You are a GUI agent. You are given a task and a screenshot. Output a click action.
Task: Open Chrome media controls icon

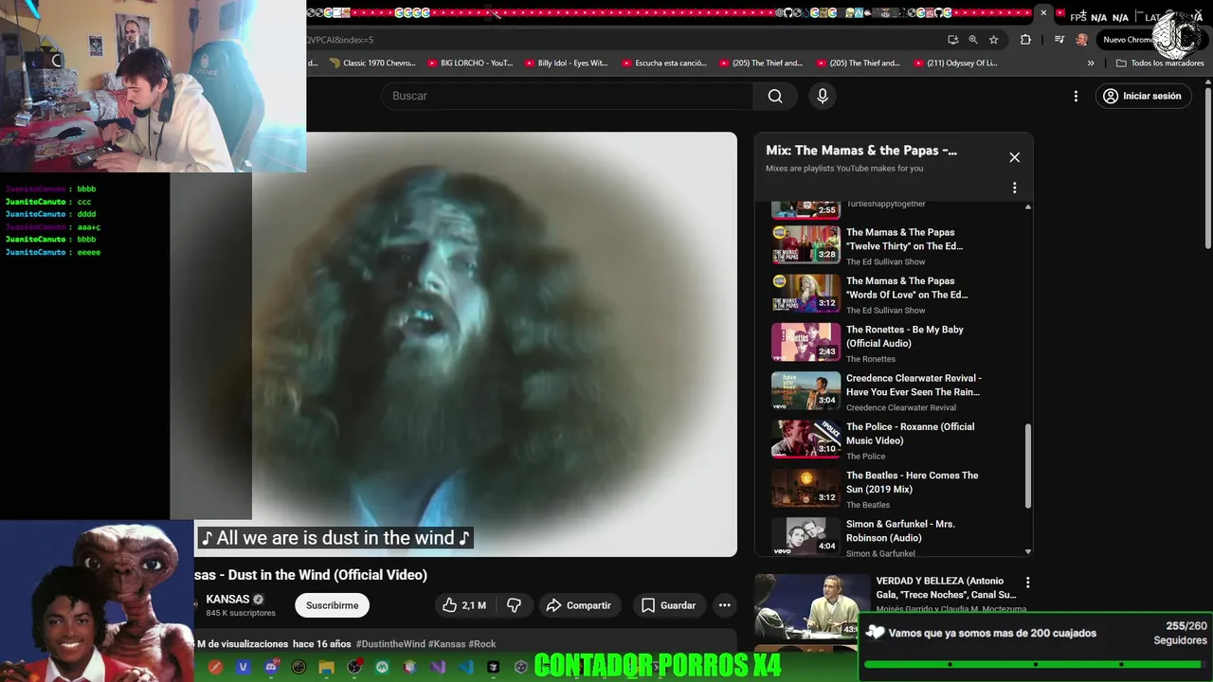point(1059,40)
